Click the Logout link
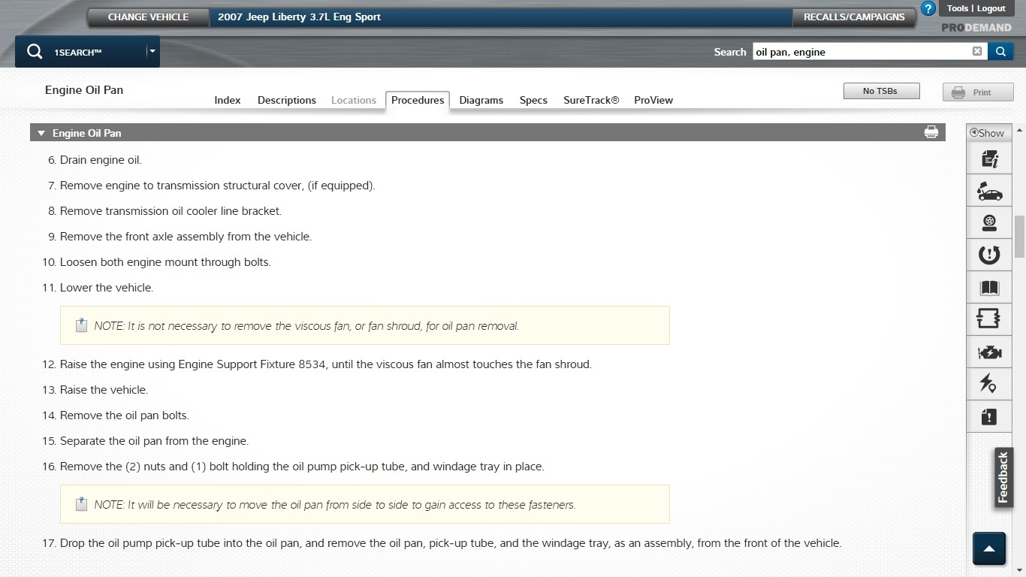 tap(991, 8)
